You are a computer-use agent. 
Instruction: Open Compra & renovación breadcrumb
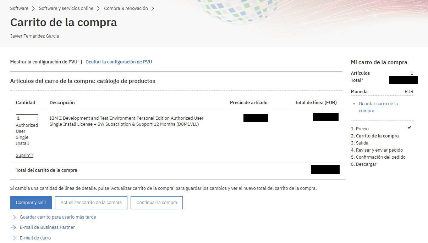click(x=126, y=9)
